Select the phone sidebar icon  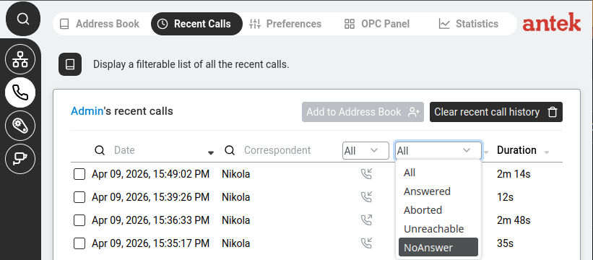20,92
